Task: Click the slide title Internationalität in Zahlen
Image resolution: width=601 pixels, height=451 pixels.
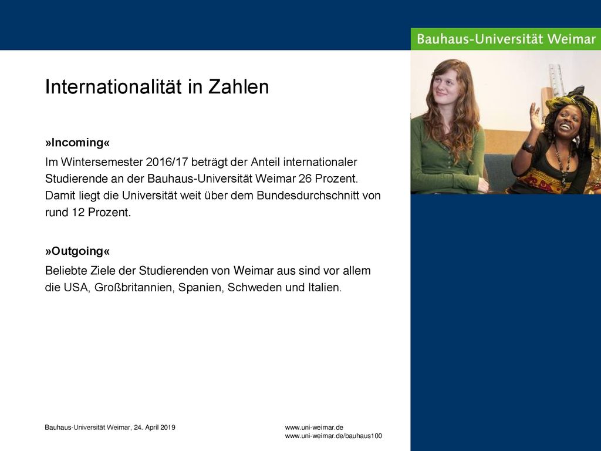Action: pos(157,87)
